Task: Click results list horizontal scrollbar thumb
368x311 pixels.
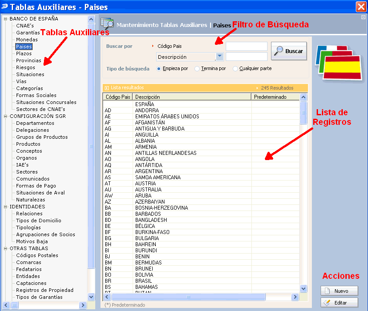Action: [x=188, y=297]
